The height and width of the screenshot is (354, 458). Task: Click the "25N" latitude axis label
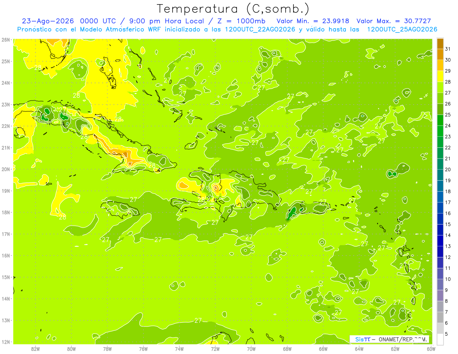pyautogui.click(x=5, y=61)
